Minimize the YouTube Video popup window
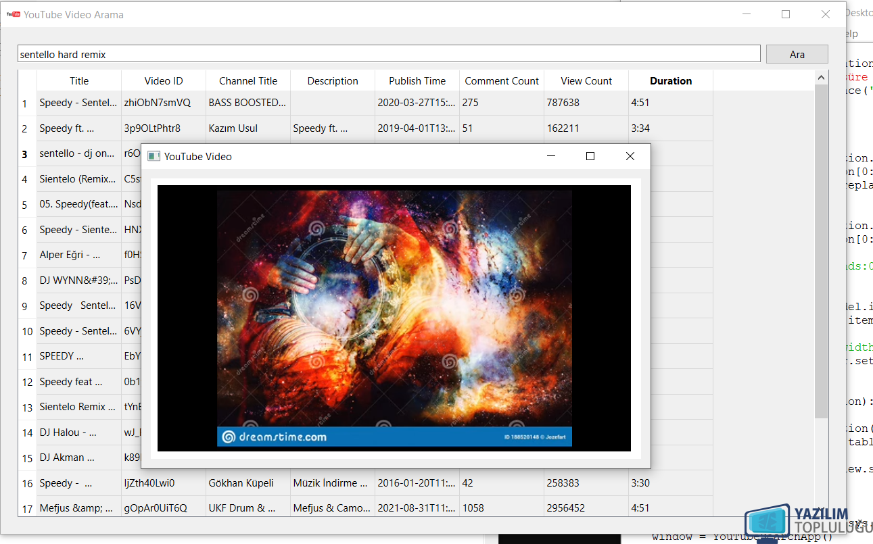Viewport: 873px width, 544px height. (x=550, y=156)
